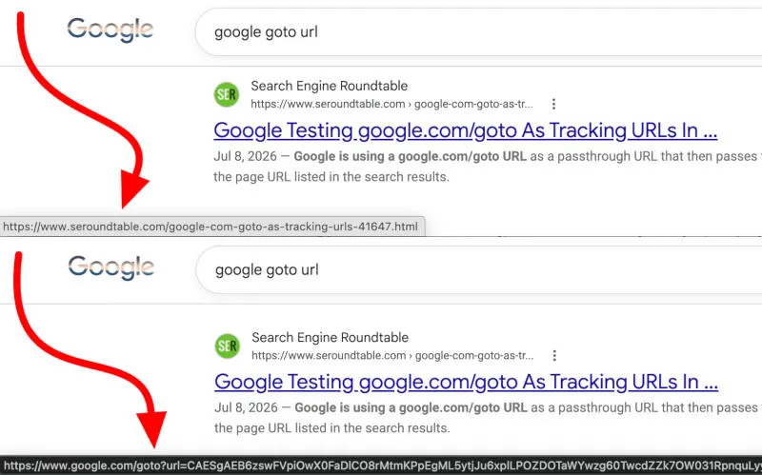Screen dimensions: 762x475
Task: Click the upper red arrow head
Action: pyautogui.click(x=133, y=189)
